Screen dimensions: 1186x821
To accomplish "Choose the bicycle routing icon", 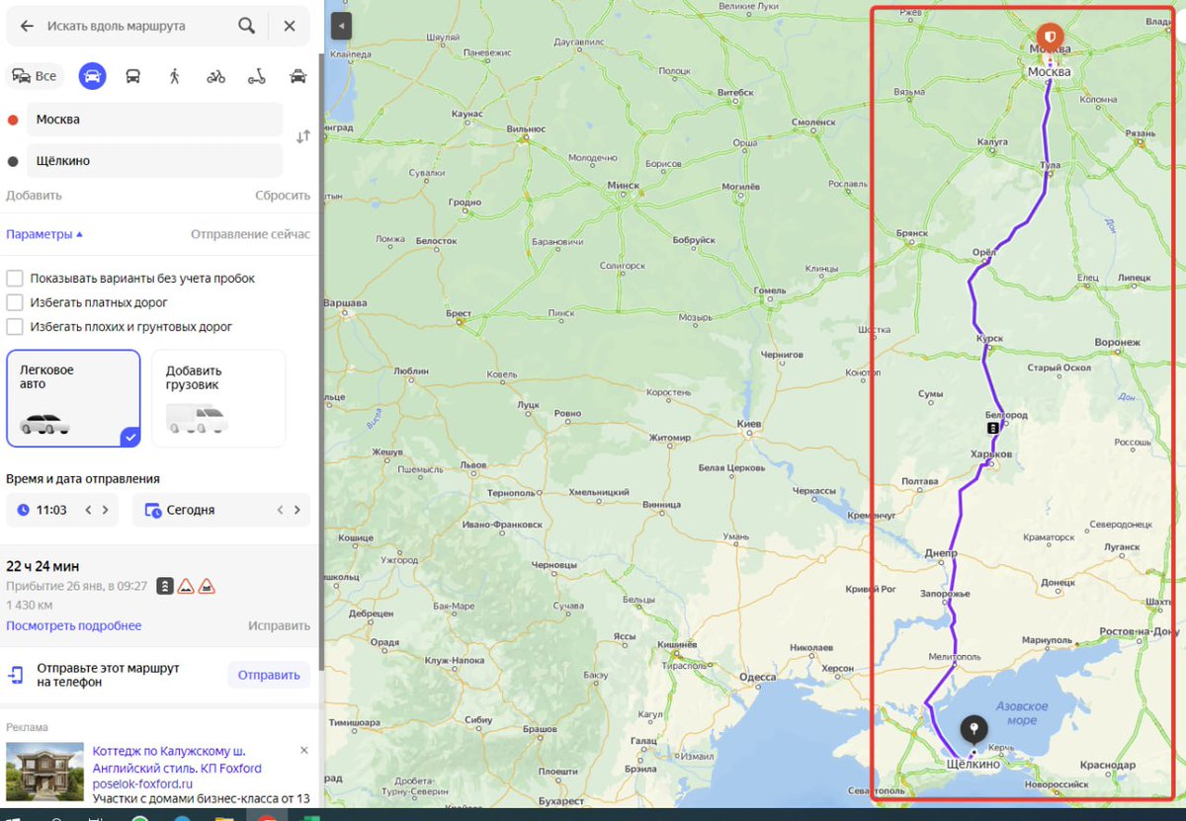I will (x=215, y=76).
